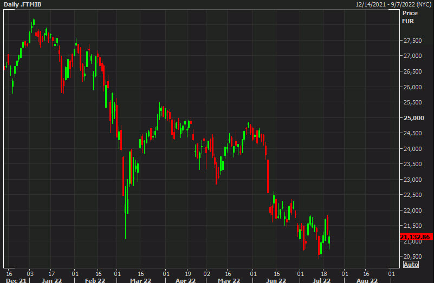Click the Jul 22 month label

321,280
